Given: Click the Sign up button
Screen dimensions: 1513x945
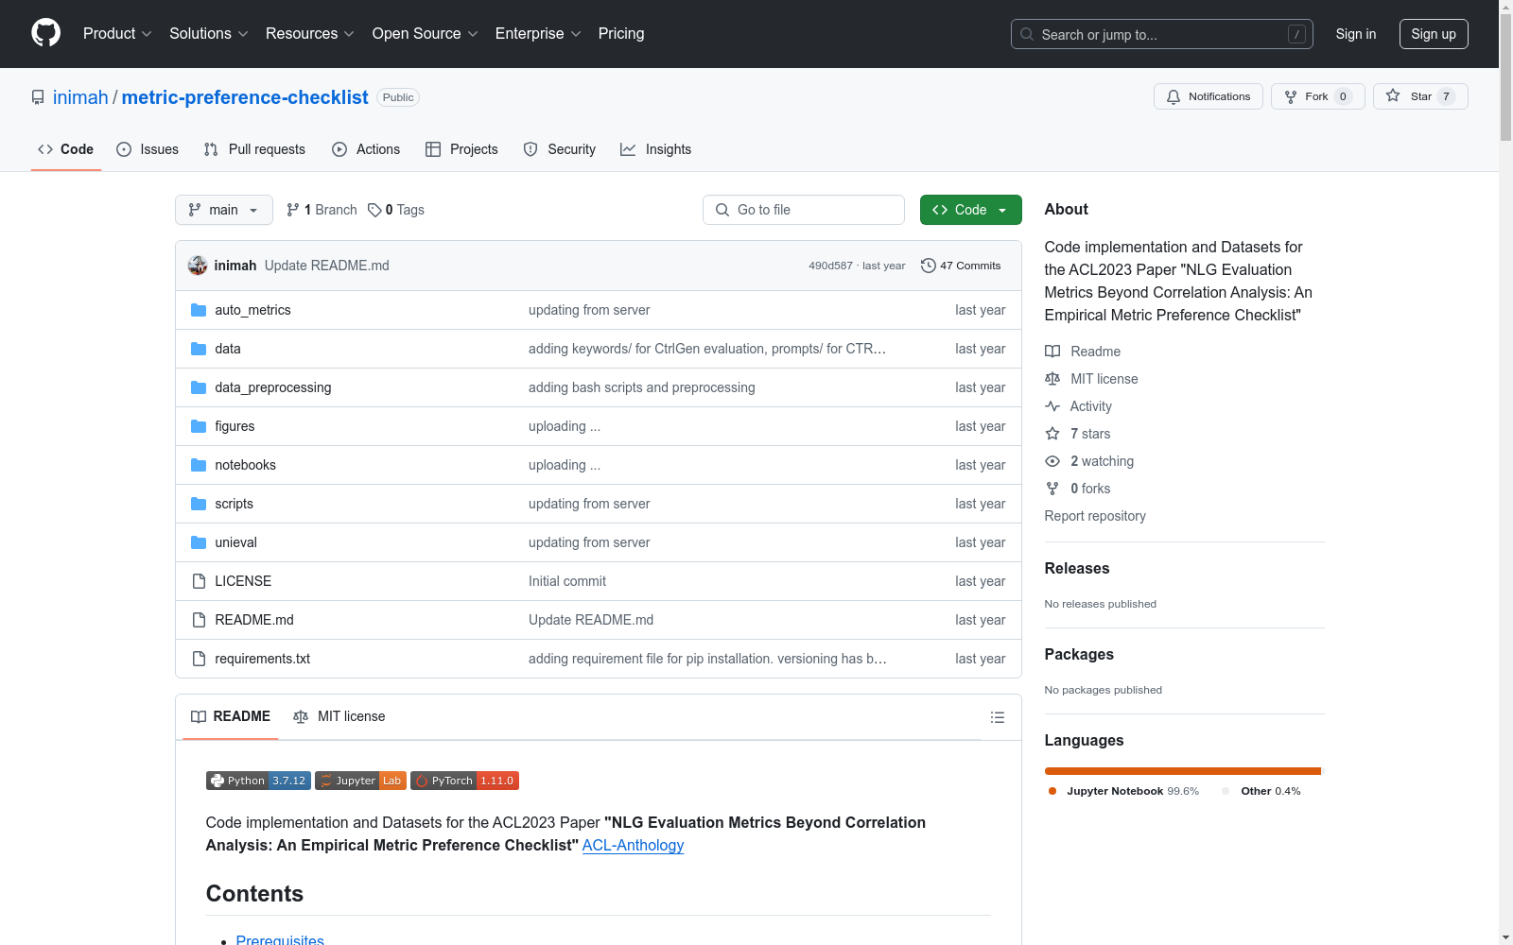Looking at the screenshot, I should 1433,34.
